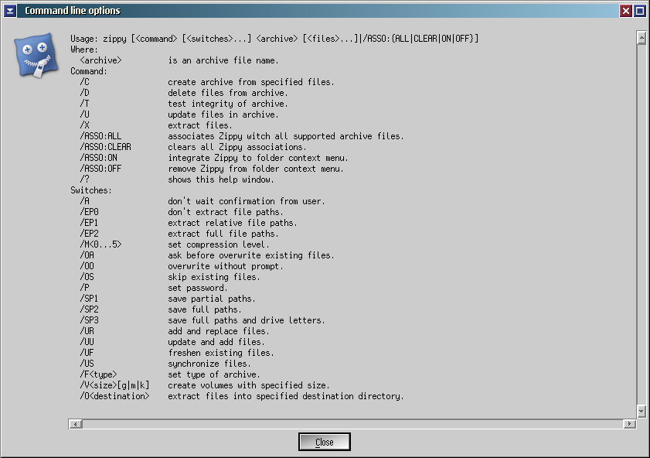Viewport: 650px width, 458px height.
Task: Click the horizontal scrollbar track
Action: click(352, 424)
